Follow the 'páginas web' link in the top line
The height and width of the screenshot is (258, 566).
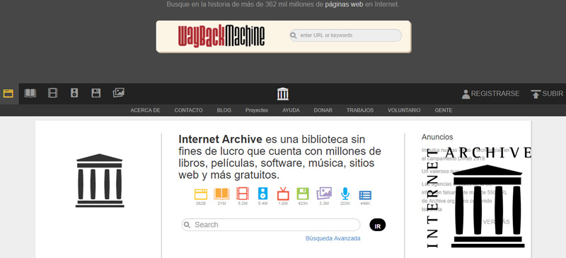pyautogui.click(x=344, y=5)
